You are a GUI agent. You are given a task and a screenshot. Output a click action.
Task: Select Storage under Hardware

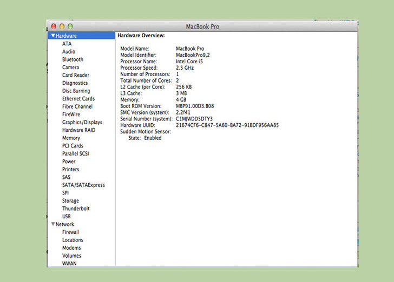(70, 201)
